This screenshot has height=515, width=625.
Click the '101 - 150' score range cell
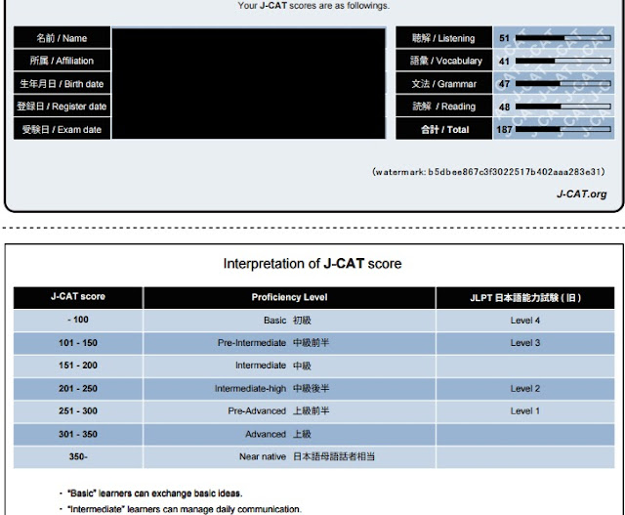click(78, 343)
